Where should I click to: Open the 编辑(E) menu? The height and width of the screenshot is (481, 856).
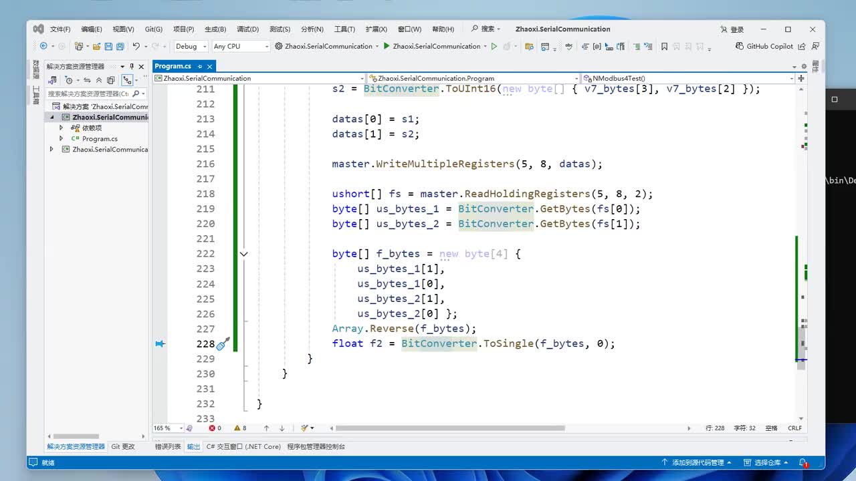92,29
